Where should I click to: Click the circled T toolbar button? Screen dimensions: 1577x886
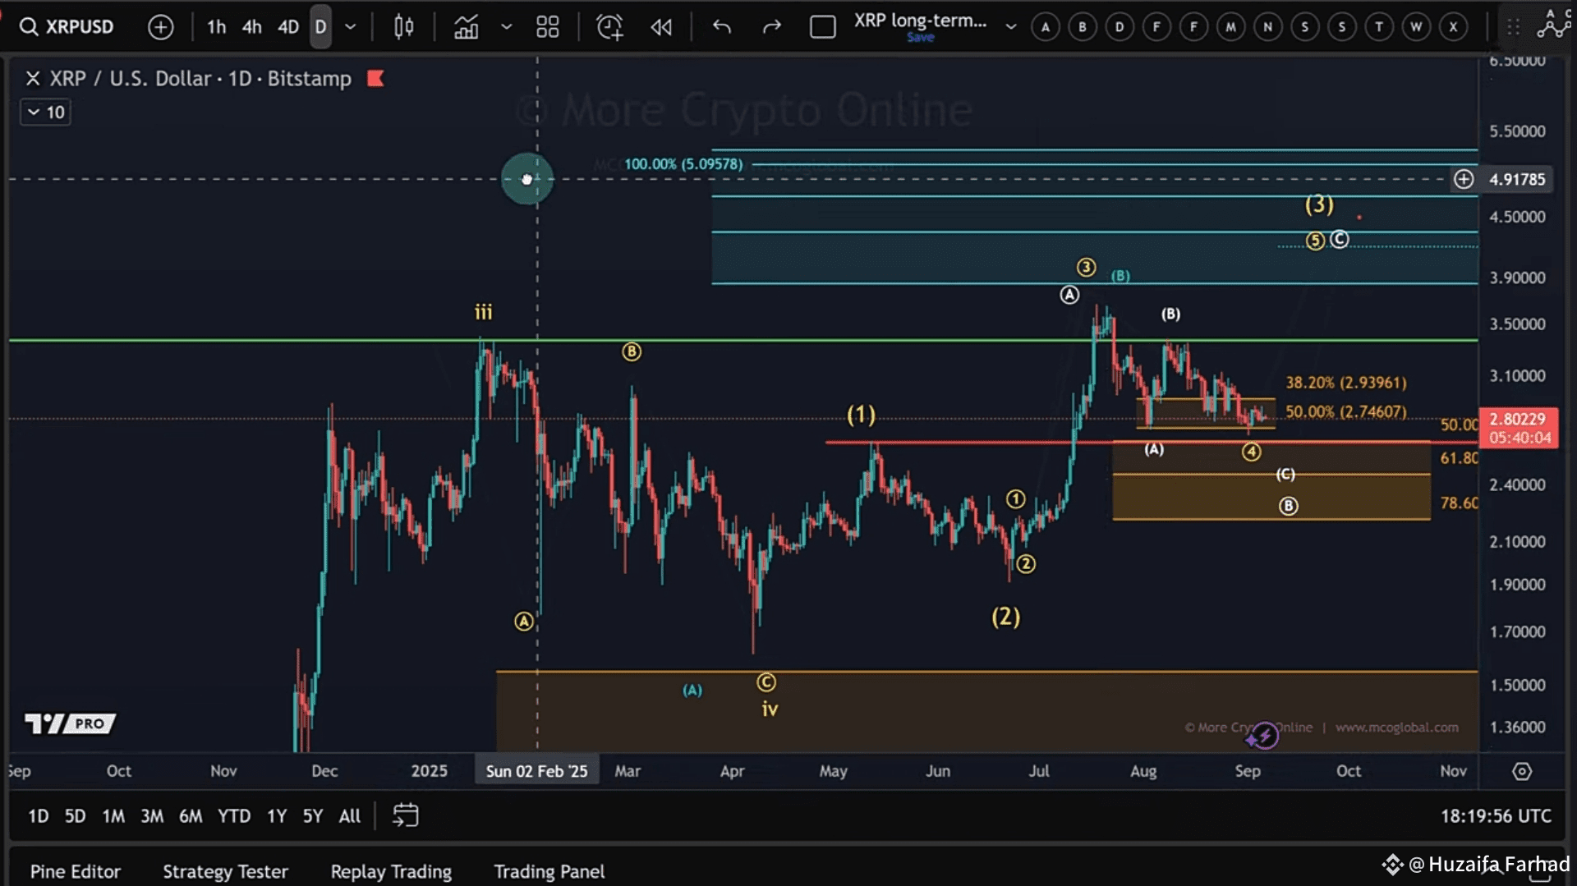point(1379,27)
